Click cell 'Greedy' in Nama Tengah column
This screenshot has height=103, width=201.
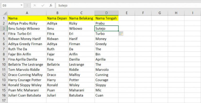click(x=107, y=44)
